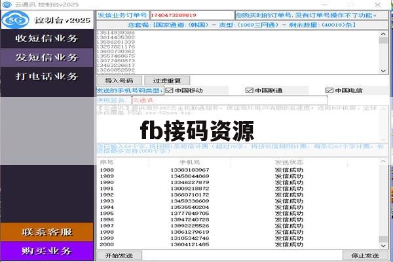Viewport: 393px width, 262px height.
Task: Open 收短信业务 section
Action: pyautogui.click(x=47, y=39)
